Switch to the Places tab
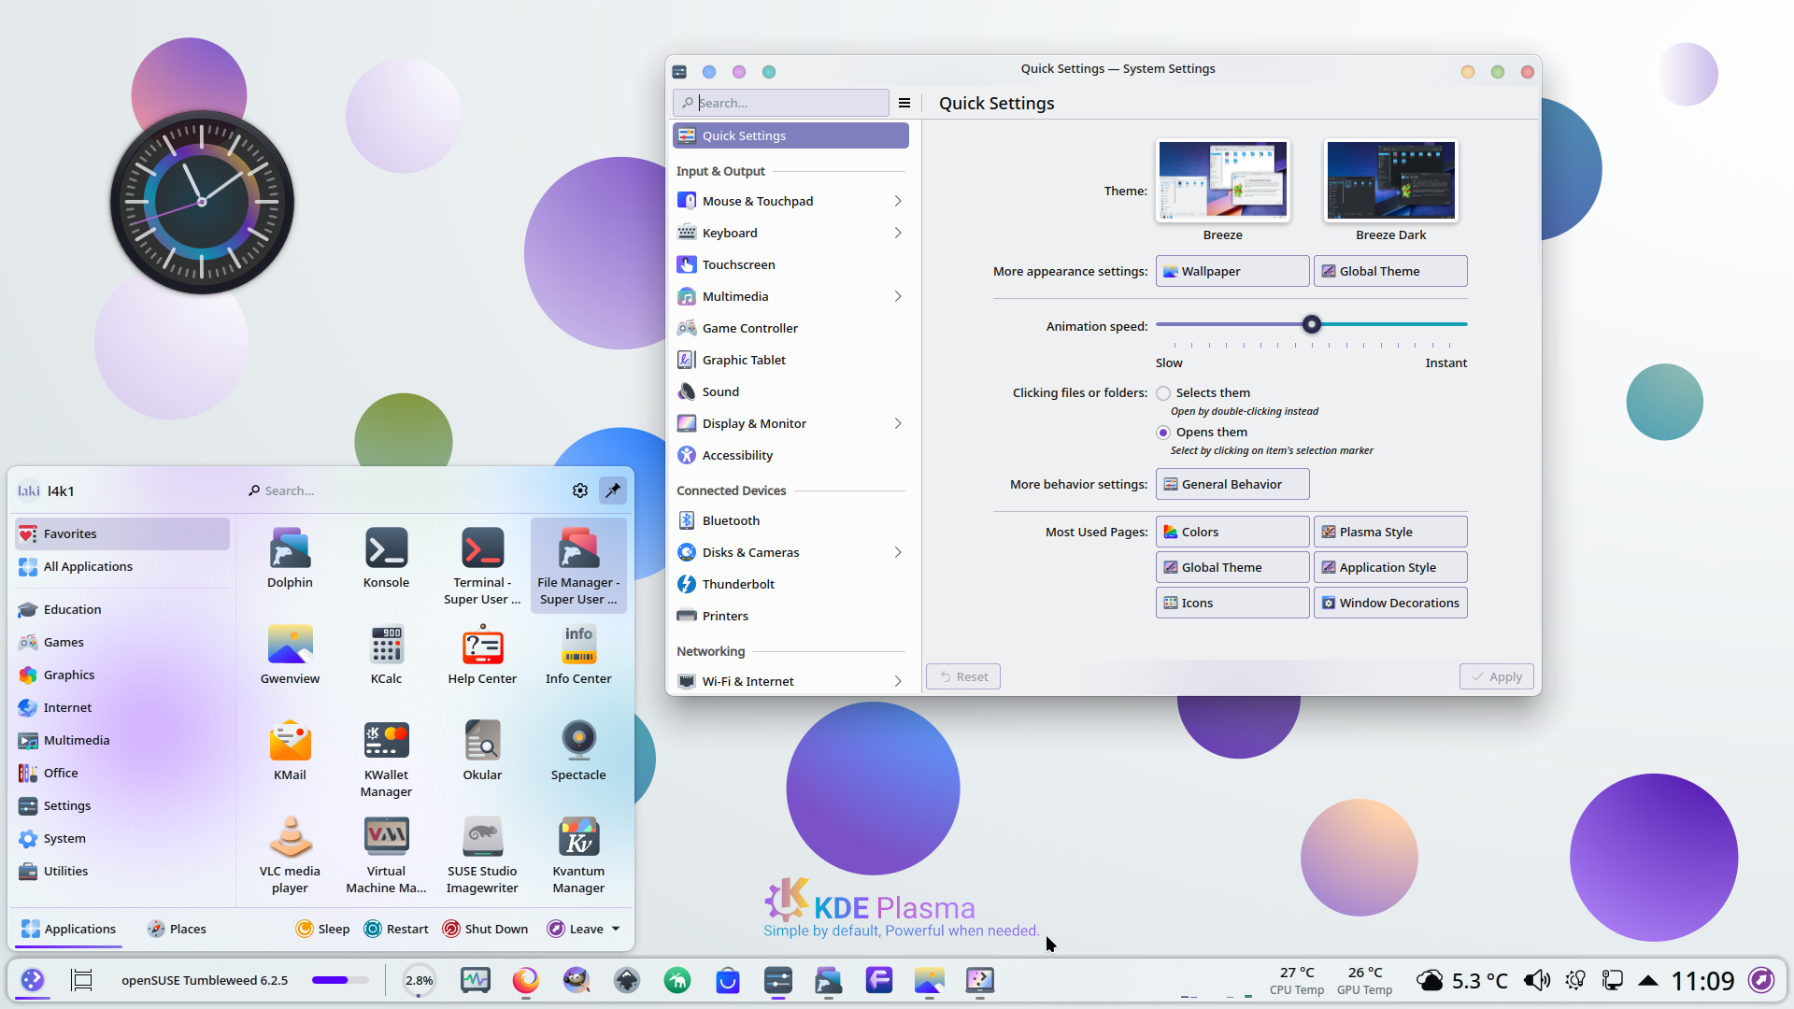 (177, 929)
